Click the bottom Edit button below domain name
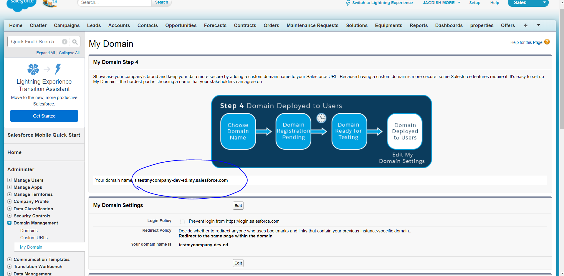564x276 pixels. click(x=238, y=263)
